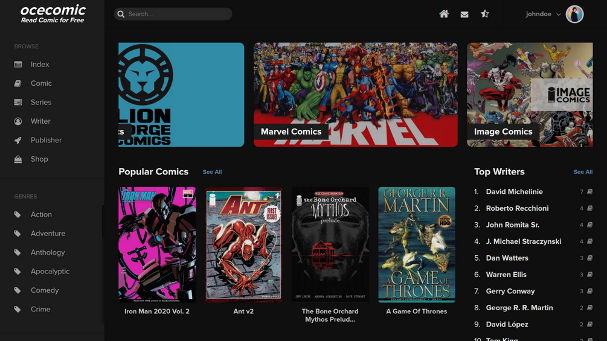Image resolution: width=607 pixels, height=341 pixels.
Task: Click writer name David Michelinie
Action: point(514,191)
